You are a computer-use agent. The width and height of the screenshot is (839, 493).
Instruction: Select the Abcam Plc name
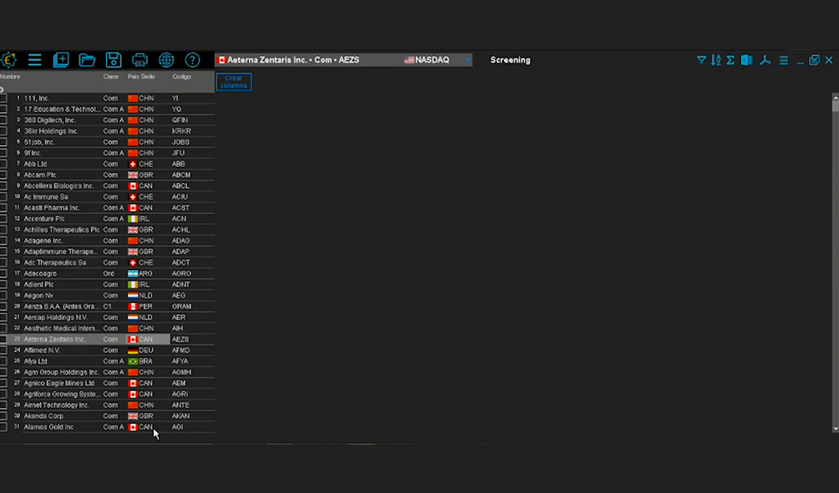[x=40, y=175]
